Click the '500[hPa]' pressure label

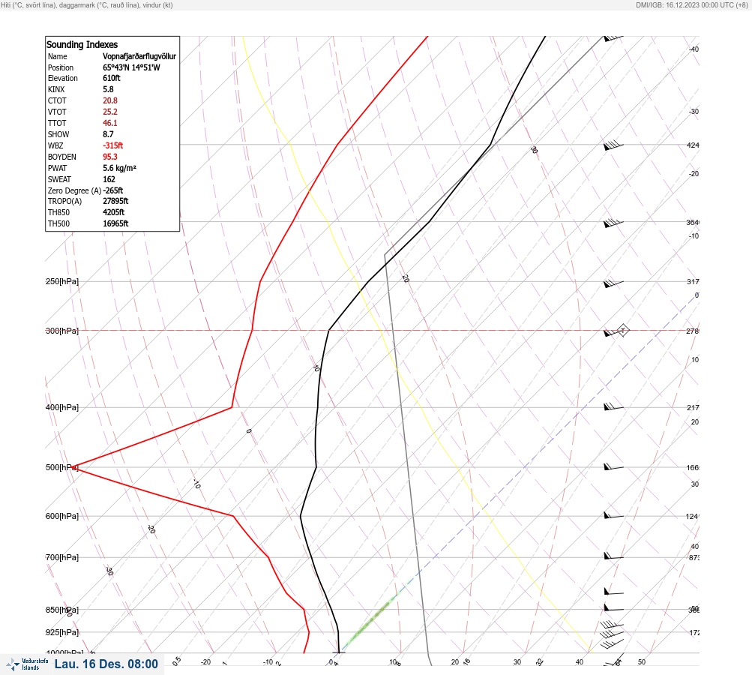coord(62,467)
